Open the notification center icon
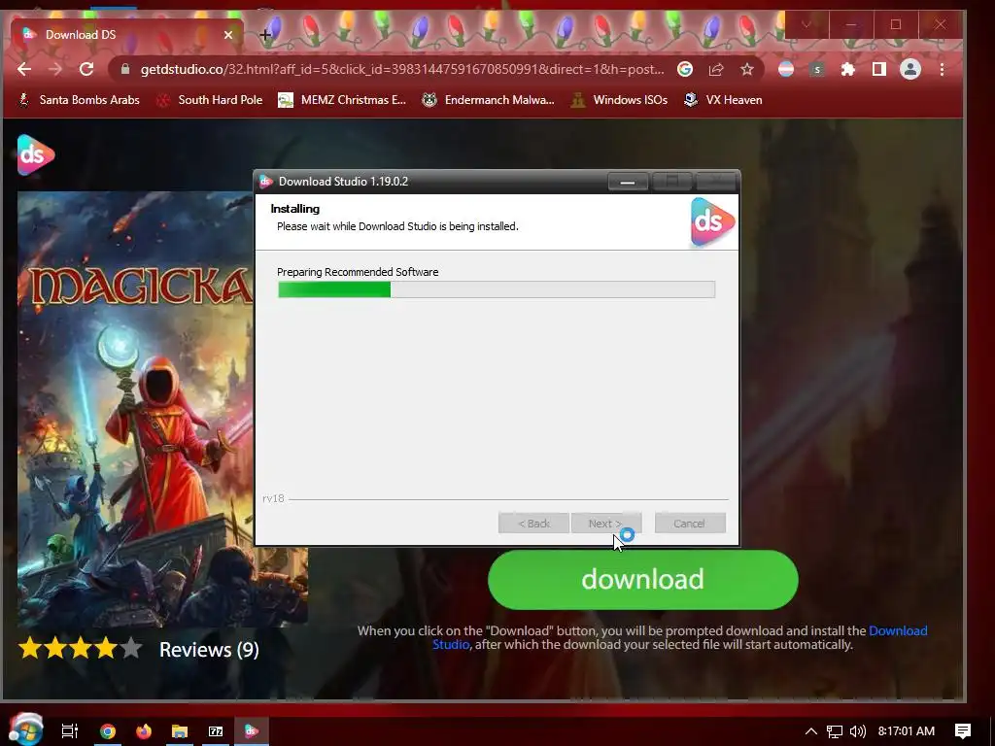The image size is (995, 746). coord(963,731)
